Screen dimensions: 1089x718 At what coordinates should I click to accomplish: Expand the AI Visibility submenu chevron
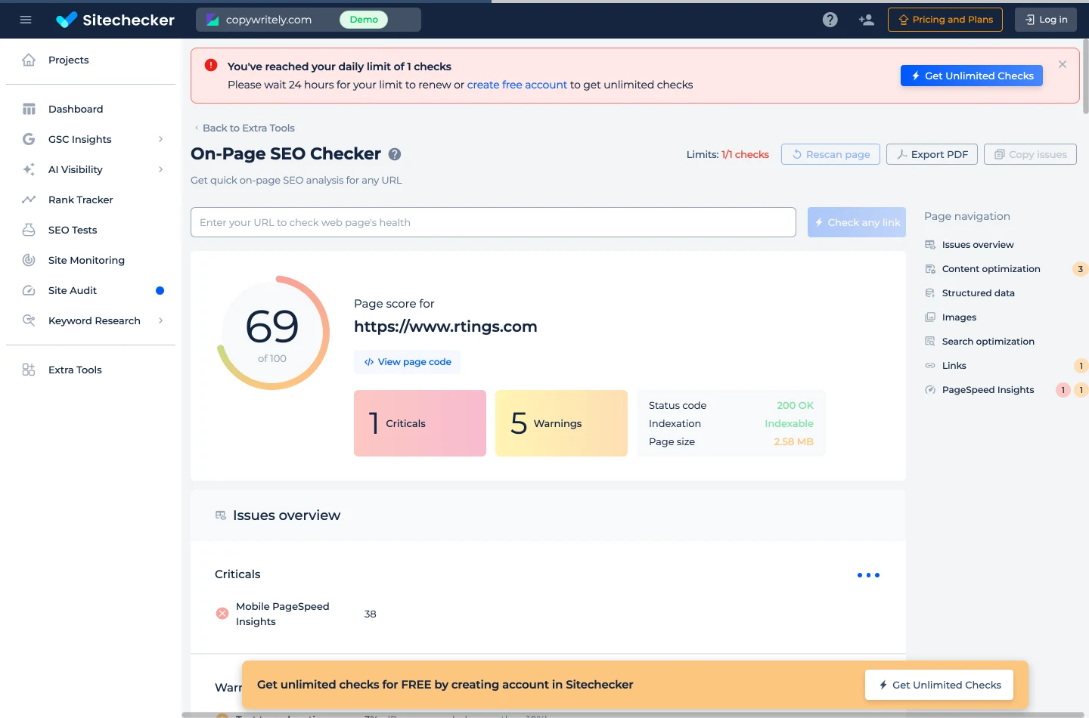click(160, 169)
